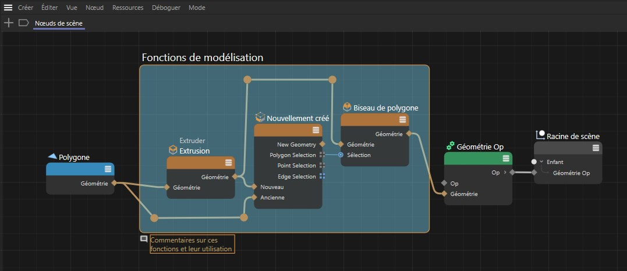Click the Géométrie Op green gears icon
This screenshot has width=627, height=271.
point(451,146)
